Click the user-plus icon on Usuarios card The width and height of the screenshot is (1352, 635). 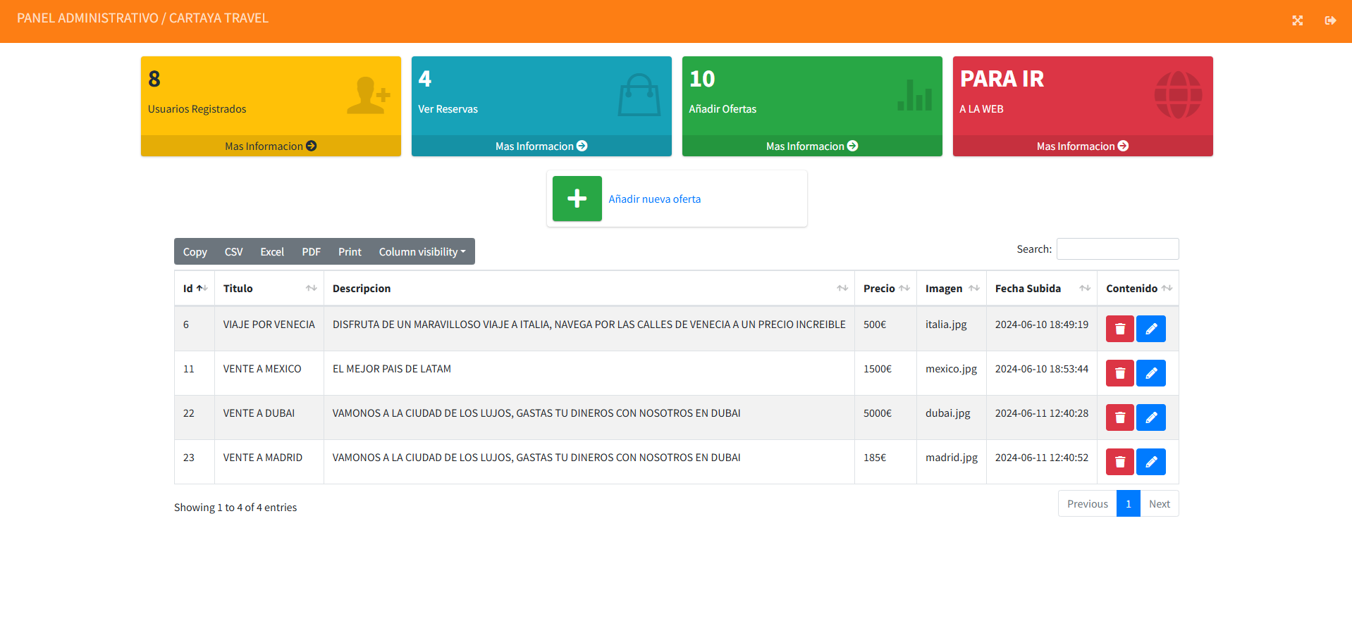[x=368, y=96]
